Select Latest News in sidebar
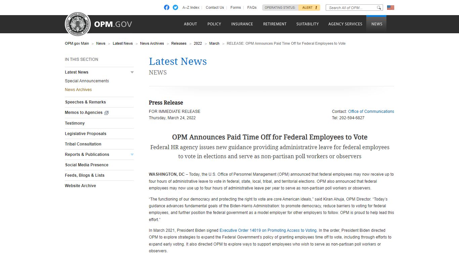 (77, 72)
